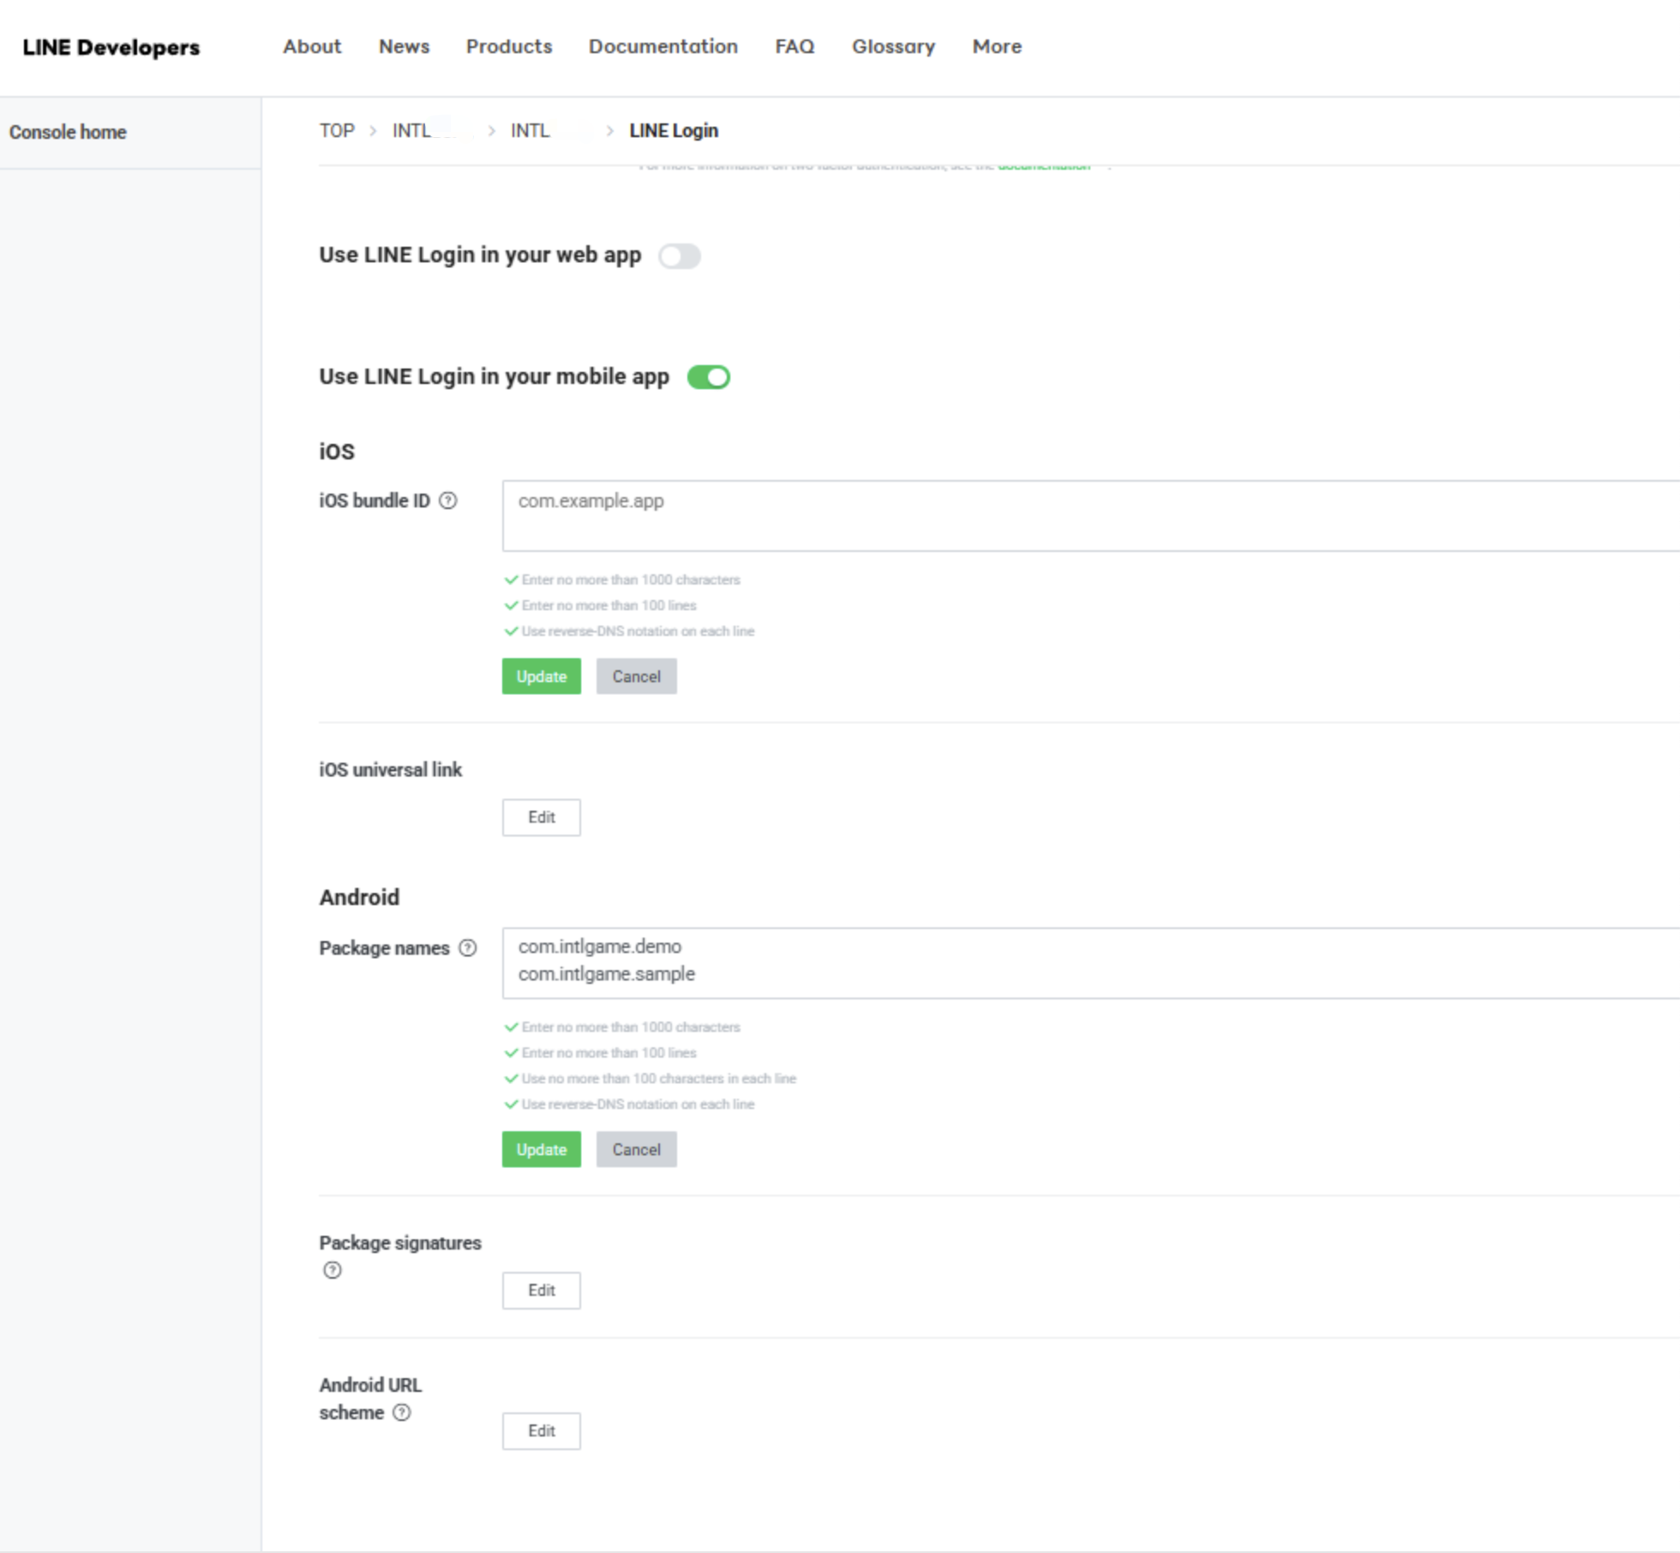Click into the Package names text area
This screenshot has height=1553, width=1680.
(1091, 963)
